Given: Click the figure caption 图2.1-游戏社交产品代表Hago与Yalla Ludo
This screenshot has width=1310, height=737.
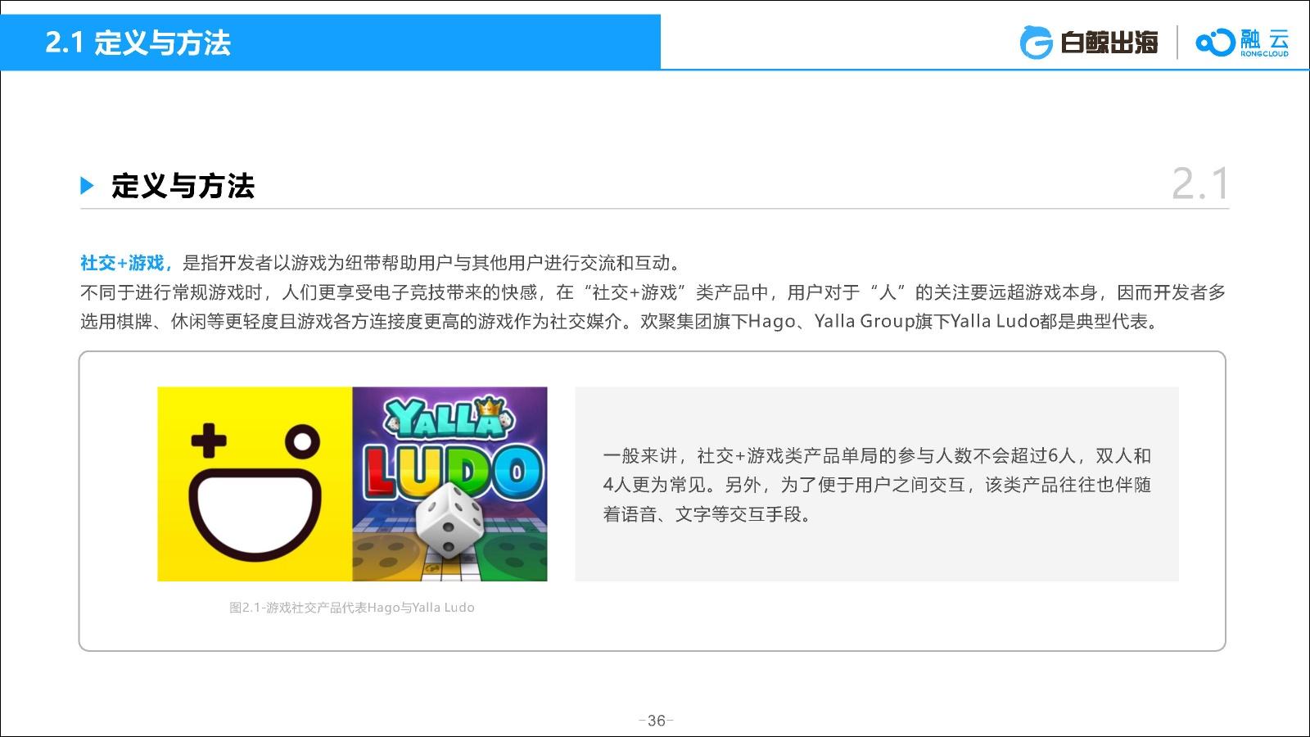Looking at the screenshot, I should point(352,608).
